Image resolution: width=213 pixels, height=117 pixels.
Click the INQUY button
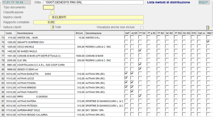pyautogui.click(x=204, y=2)
